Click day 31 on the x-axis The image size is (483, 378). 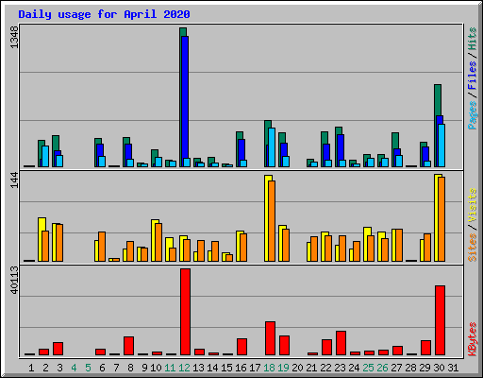point(453,368)
